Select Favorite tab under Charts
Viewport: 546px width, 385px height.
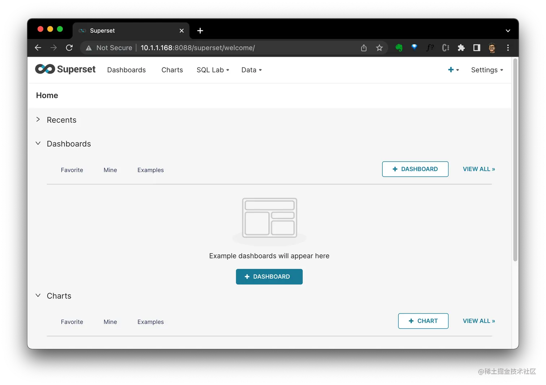(x=72, y=322)
